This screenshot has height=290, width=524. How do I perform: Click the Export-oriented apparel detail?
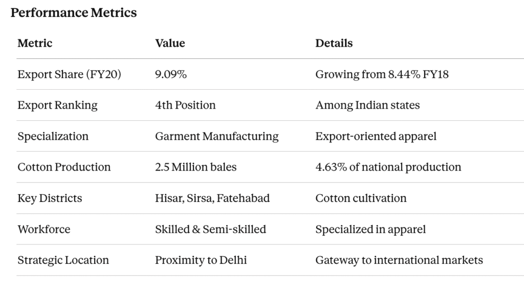pos(376,136)
